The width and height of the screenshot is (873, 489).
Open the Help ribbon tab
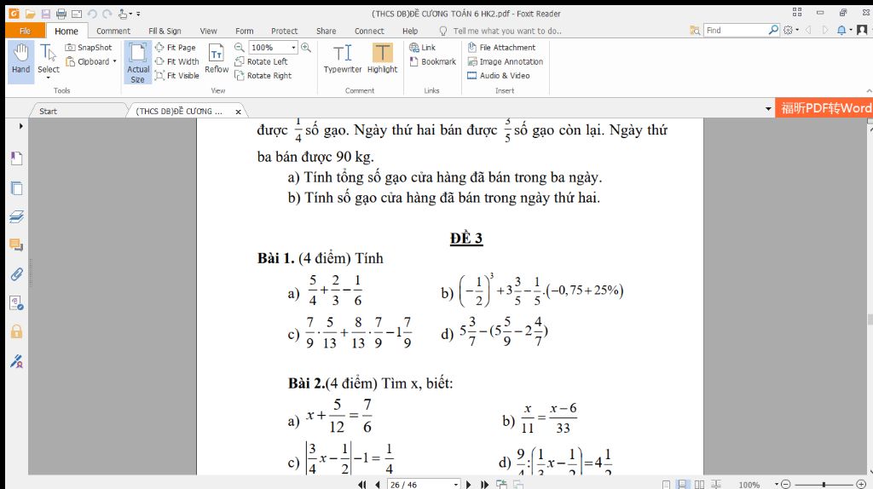tap(410, 32)
